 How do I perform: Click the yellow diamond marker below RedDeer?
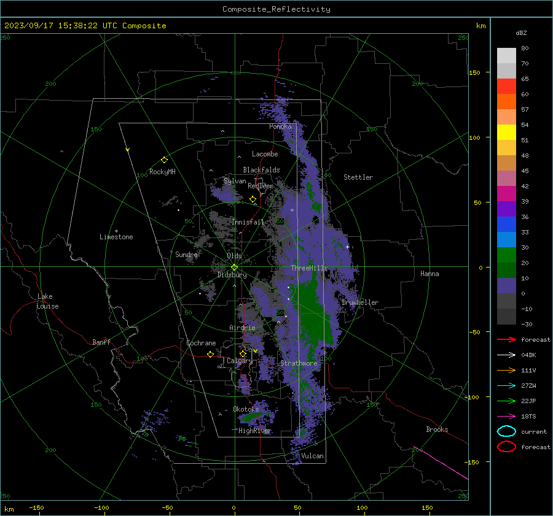253,199
